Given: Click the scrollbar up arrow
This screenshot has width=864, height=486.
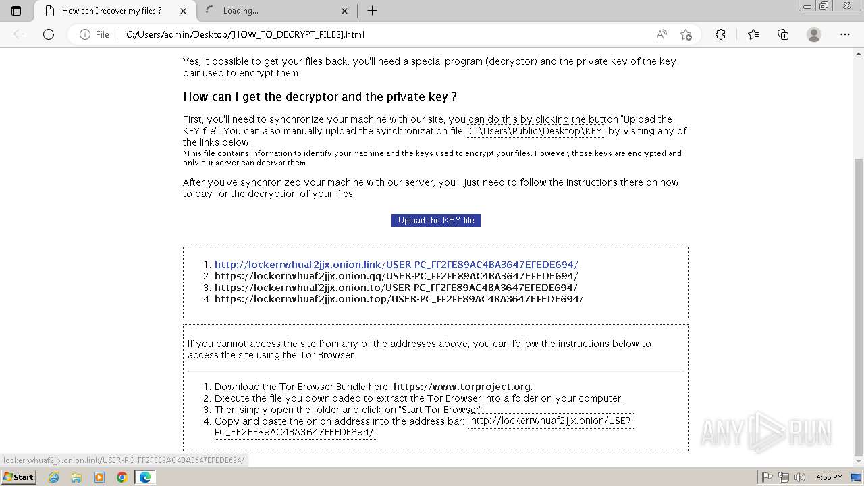Looking at the screenshot, I should 859,53.
